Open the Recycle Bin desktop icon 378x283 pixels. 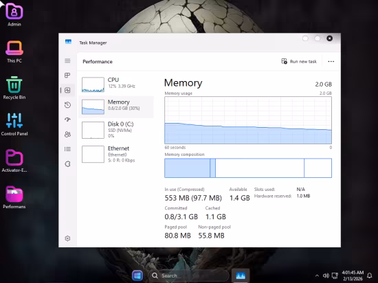pos(14,88)
